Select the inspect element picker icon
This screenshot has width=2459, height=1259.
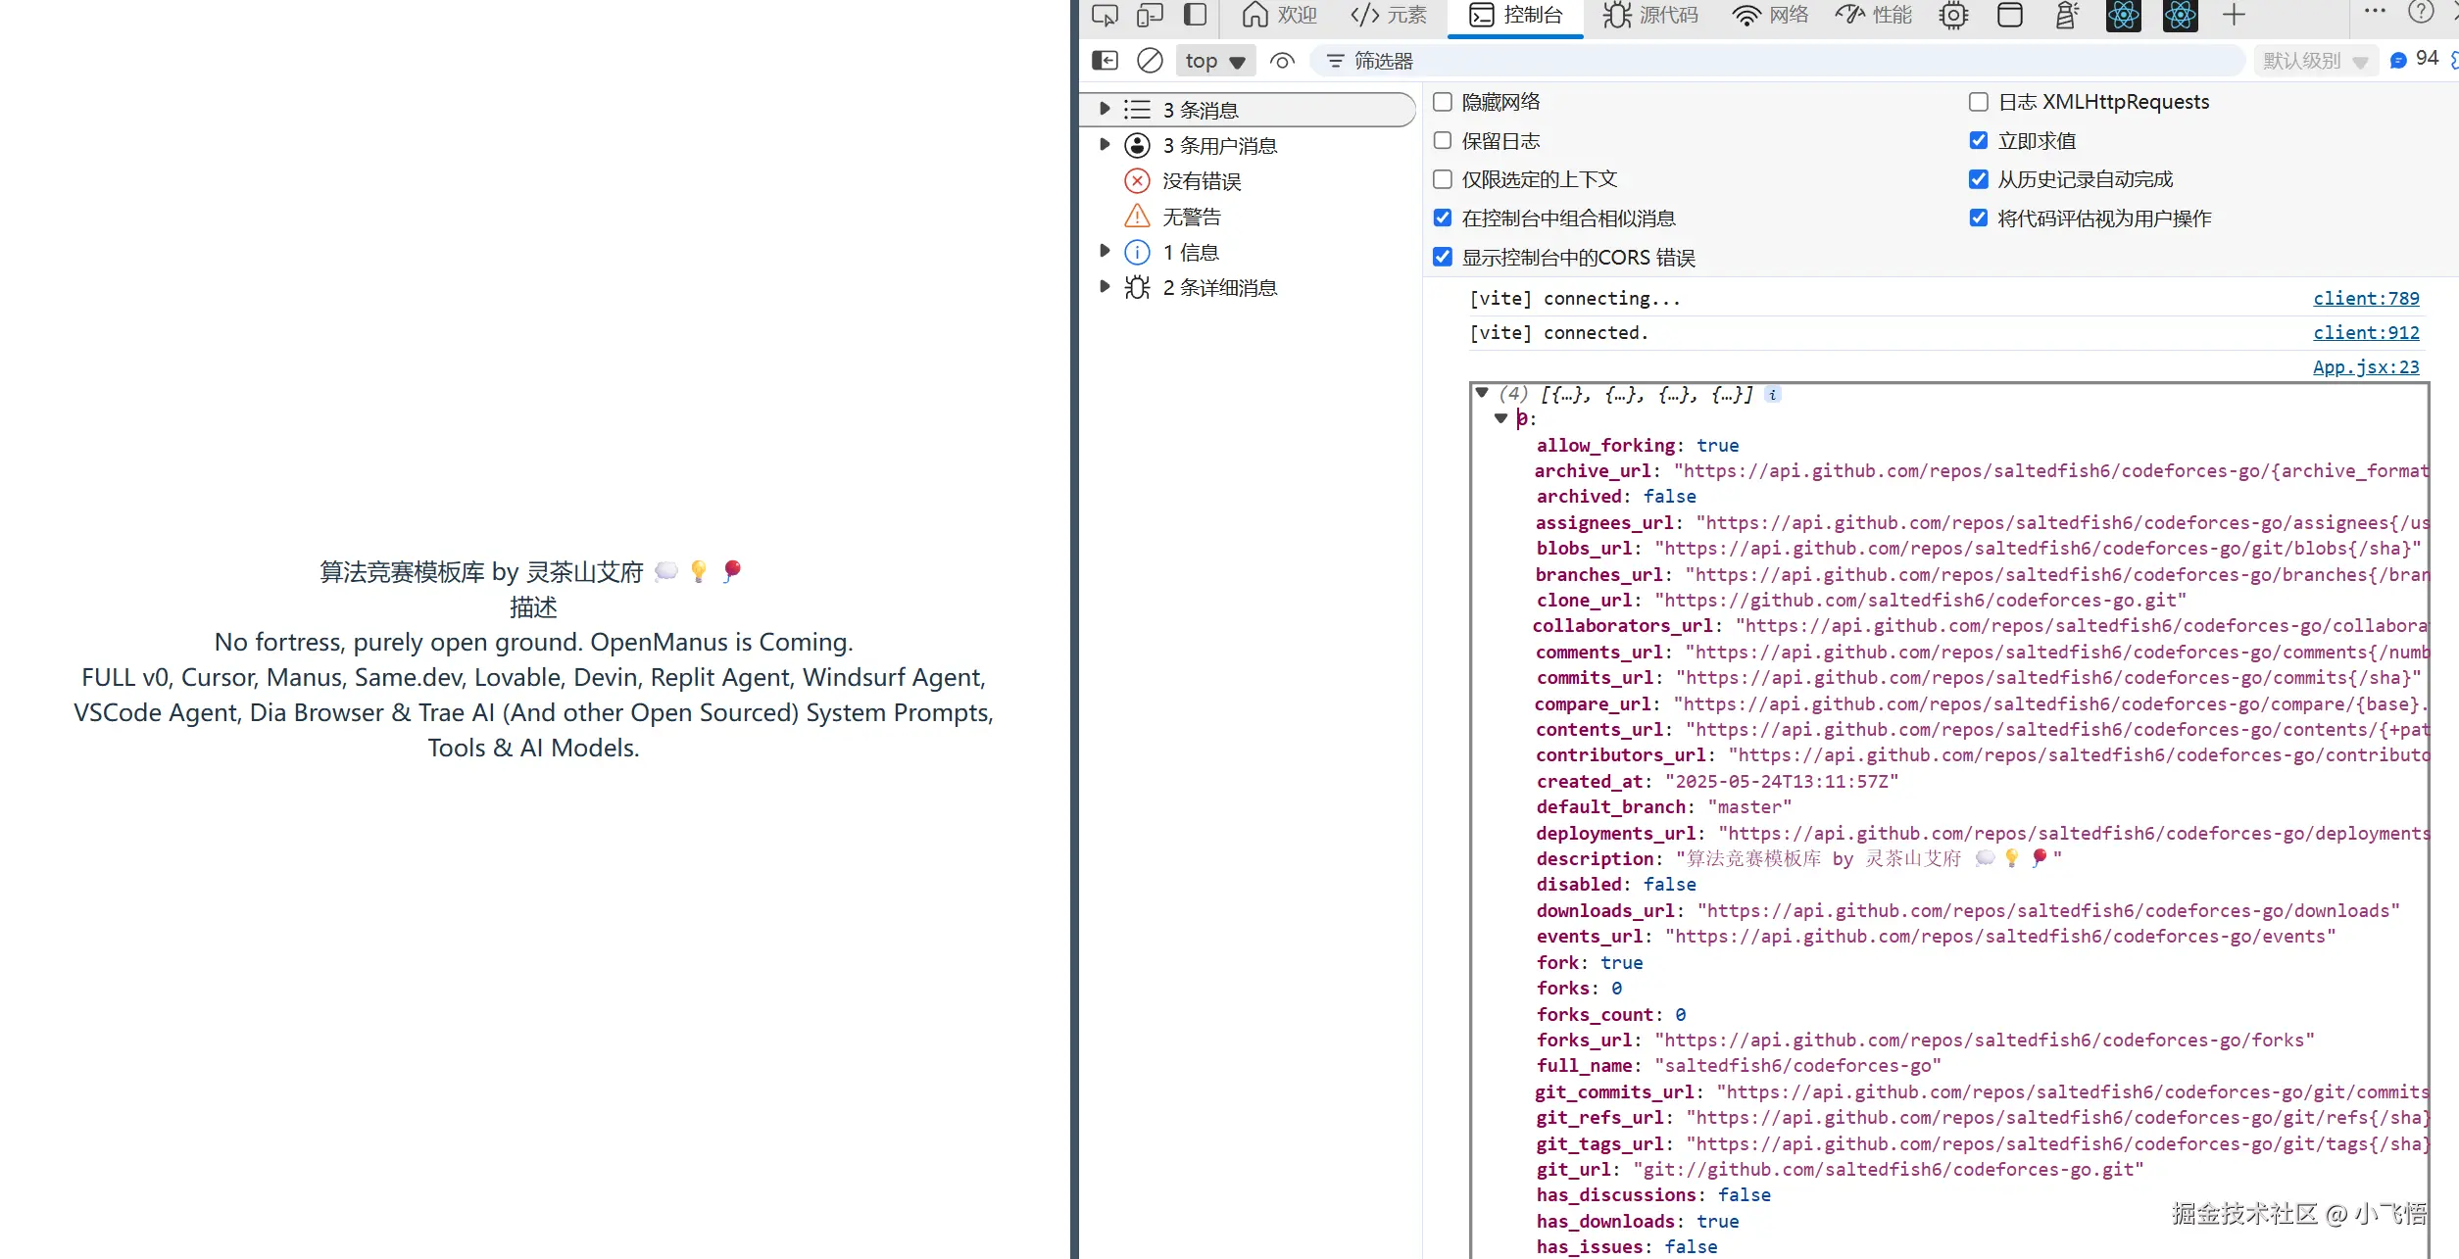1105,15
